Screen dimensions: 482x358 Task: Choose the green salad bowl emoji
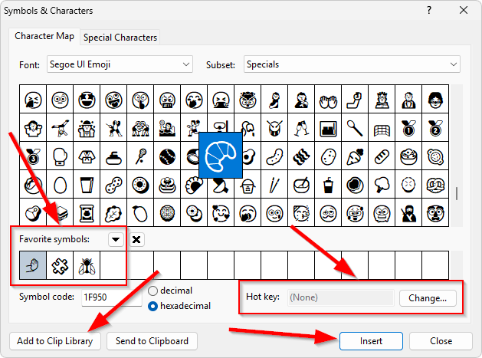pyautogui.click(x=408, y=156)
